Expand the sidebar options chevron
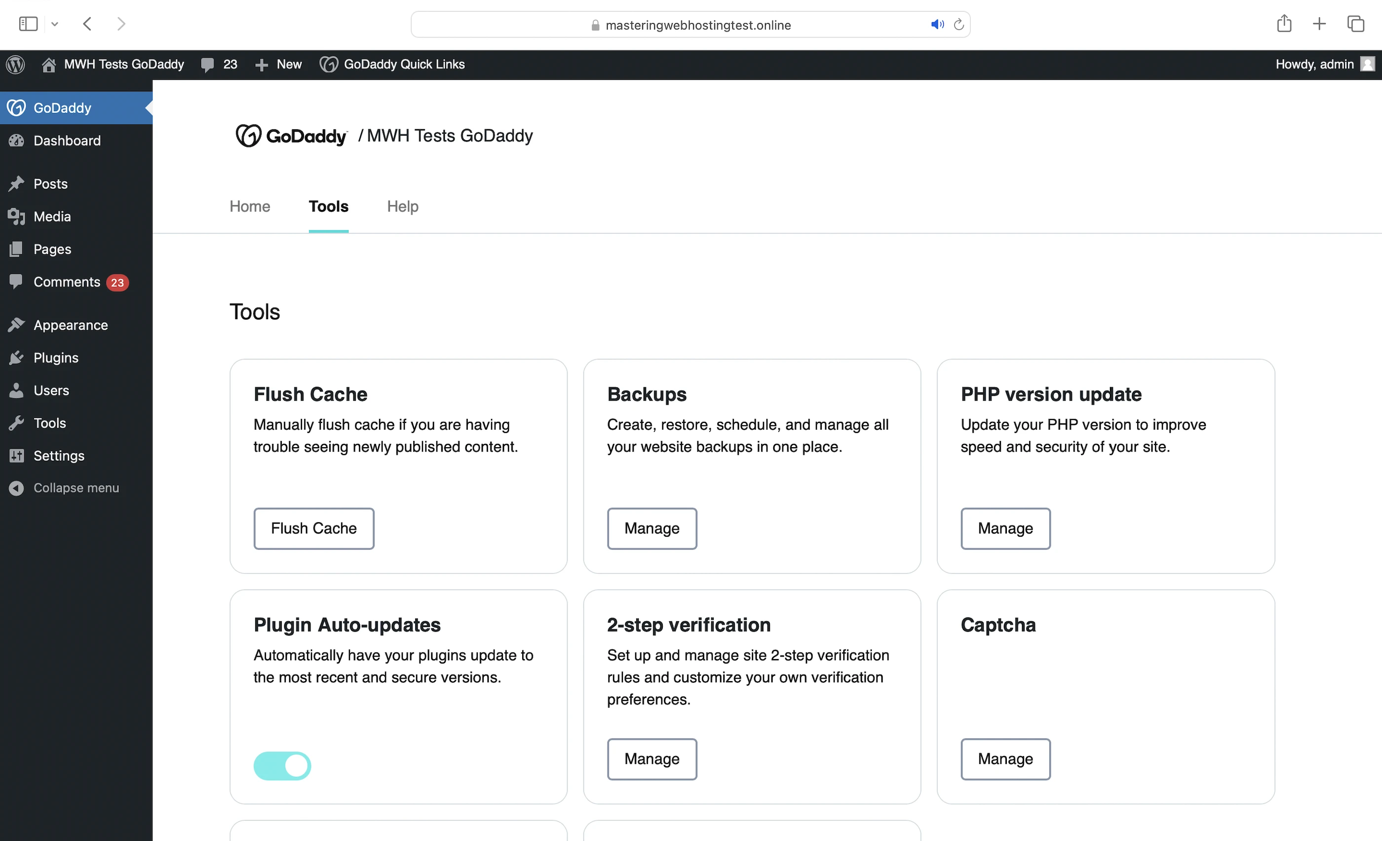Screen dimensions: 1382x841 pos(55,24)
